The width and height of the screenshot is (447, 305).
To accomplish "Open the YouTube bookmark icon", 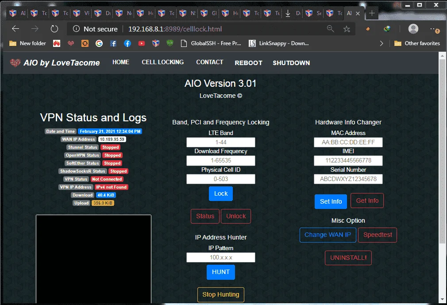I will [141, 43].
